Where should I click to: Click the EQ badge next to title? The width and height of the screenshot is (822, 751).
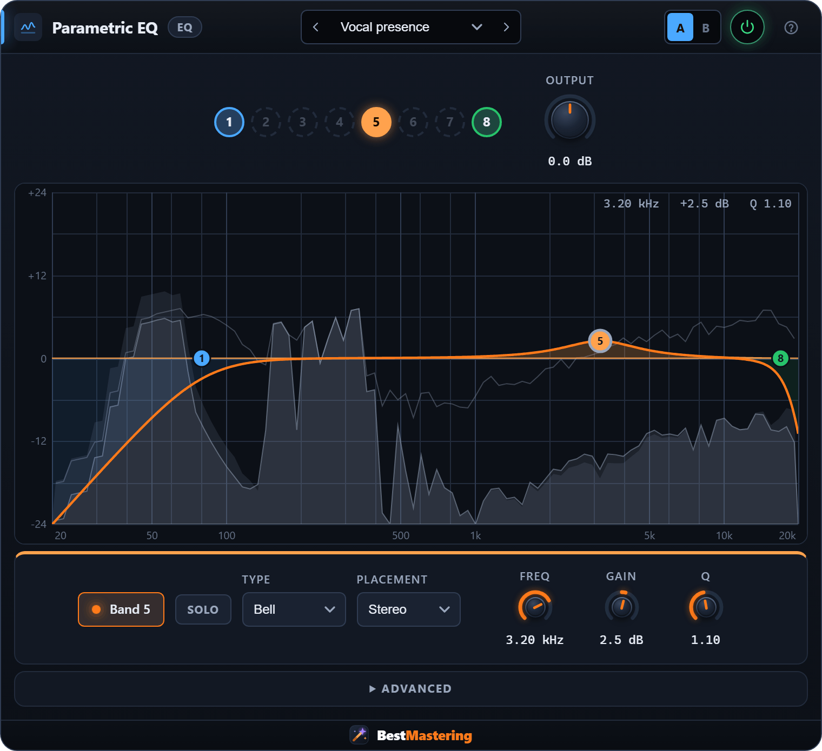pos(185,27)
